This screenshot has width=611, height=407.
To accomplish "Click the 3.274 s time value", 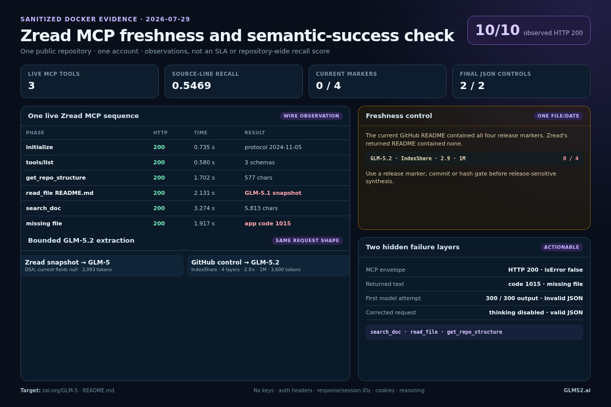I will (204, 209).
